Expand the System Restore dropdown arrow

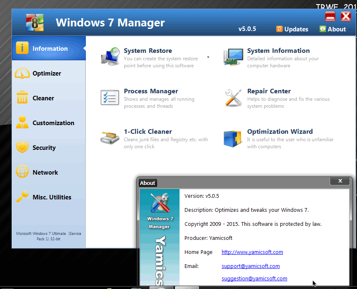click(x=208, y=57)
